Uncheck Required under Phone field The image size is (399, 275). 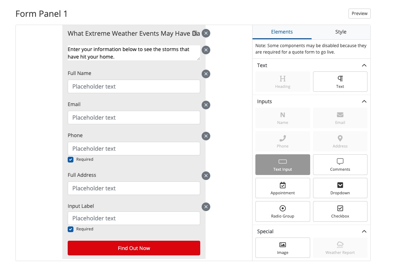point(71,160)
